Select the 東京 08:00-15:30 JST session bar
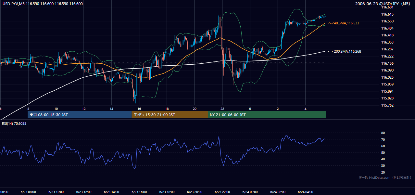Image resolution: width=415 pixels, height=195 pixels. (x=80, y=115)
